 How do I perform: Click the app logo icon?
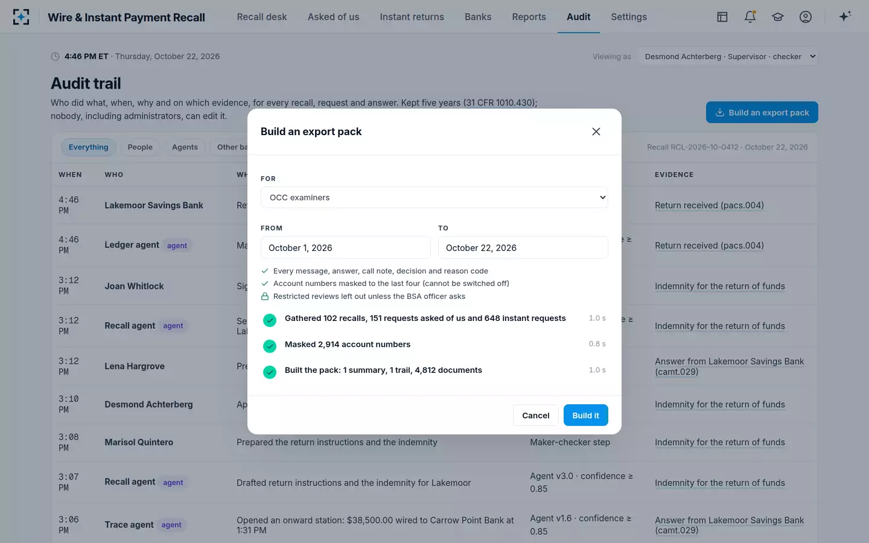21,17
